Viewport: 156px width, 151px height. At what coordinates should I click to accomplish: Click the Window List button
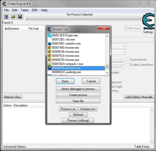88,109
